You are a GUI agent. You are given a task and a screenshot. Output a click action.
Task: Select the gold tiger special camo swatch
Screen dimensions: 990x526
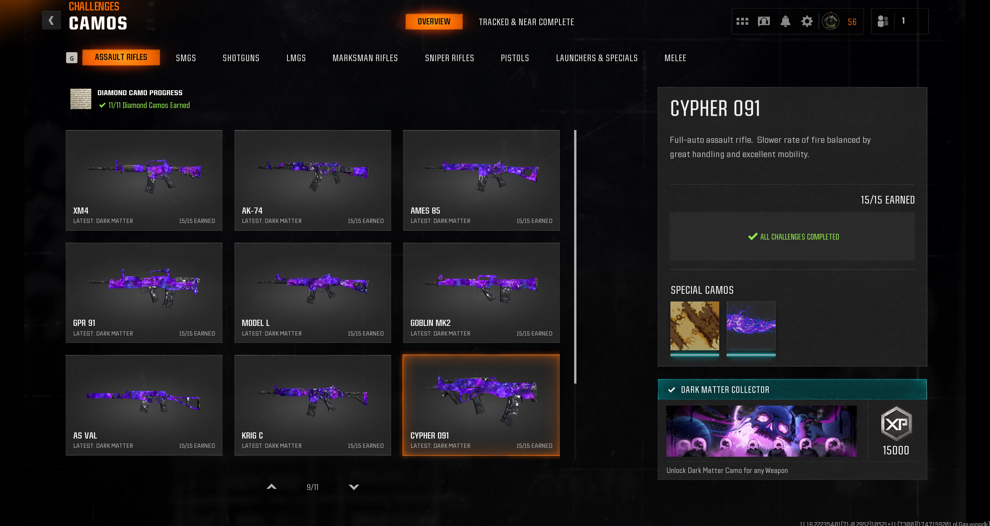point(694,326)
